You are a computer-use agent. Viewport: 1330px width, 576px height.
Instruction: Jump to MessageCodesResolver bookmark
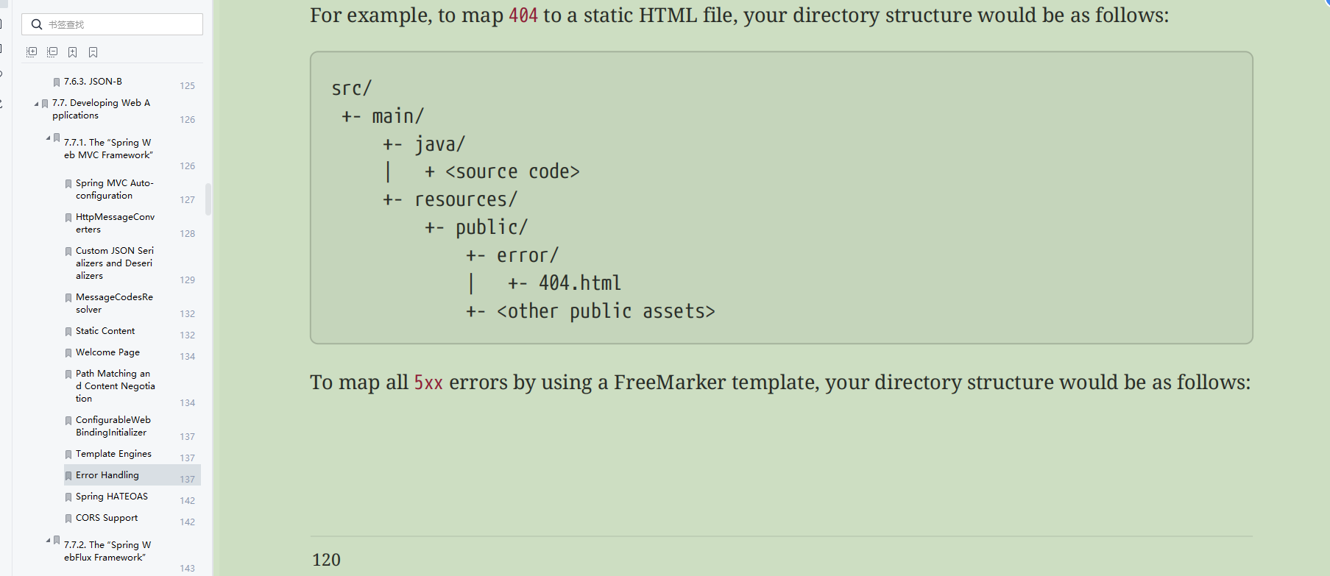(114, 303)
